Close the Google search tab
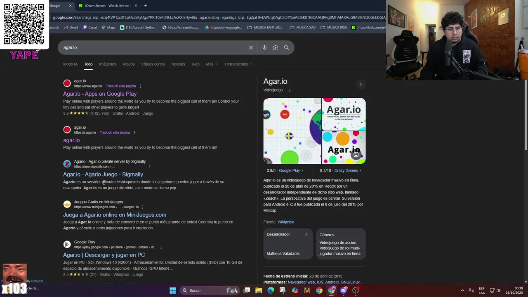This screenshot has height=297, width=528. (70, 5)
